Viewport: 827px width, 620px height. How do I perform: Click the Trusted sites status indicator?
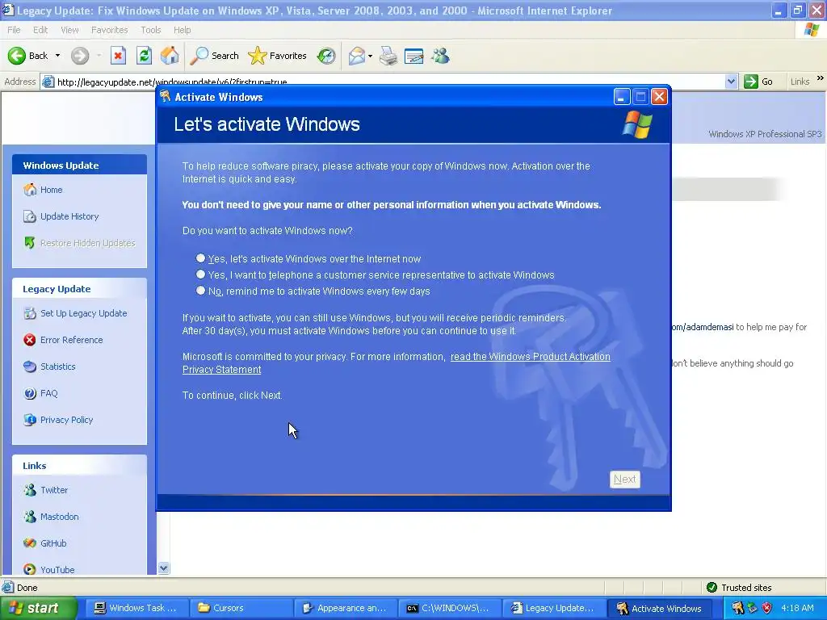click(740, 588)
